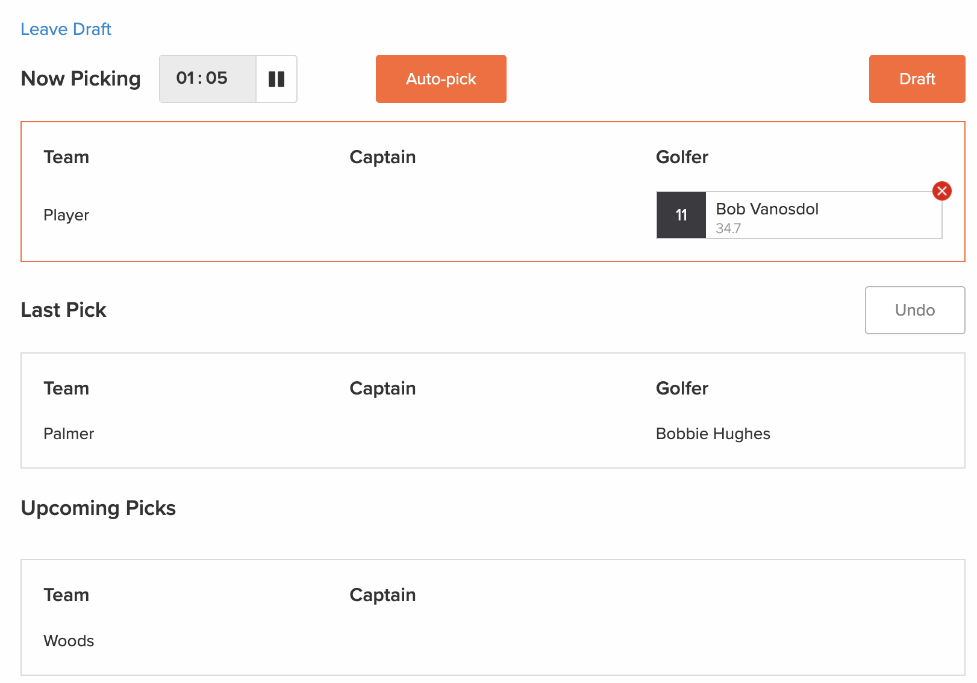Screen dimensions: 977x683
Task: Click the Team header in Upcoming Picks
Action: (66, 595)
